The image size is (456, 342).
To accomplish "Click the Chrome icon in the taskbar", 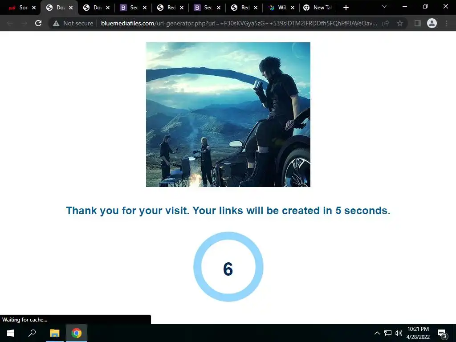I will [77, 333].
